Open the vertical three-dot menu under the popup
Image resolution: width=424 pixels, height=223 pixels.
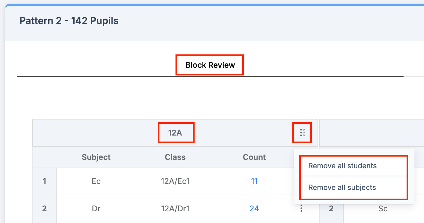301,208
